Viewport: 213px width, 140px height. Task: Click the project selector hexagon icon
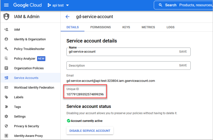[49, 5]
